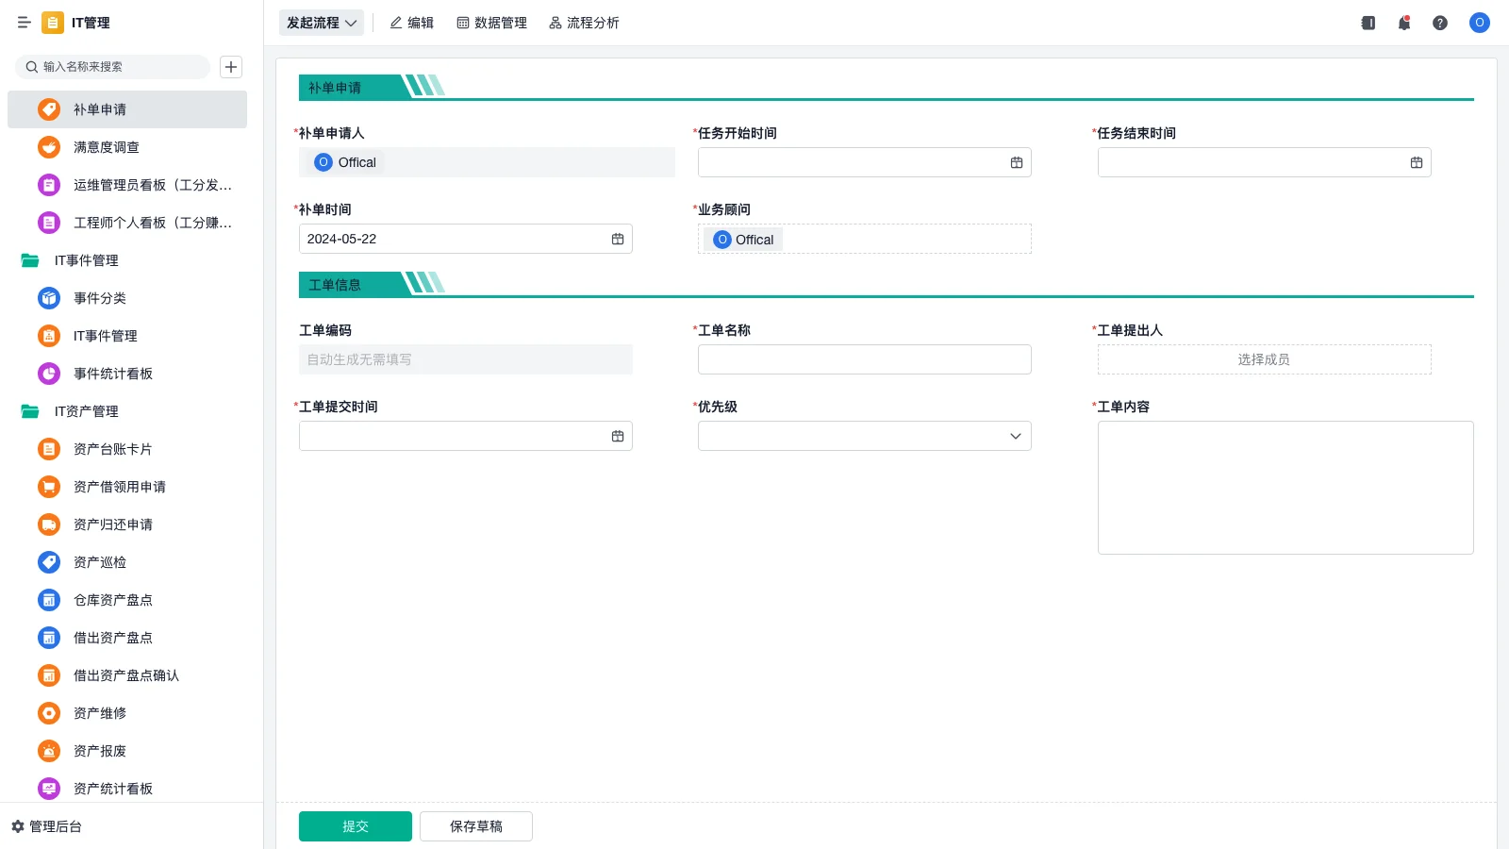The width and height of the screenshot is (1509, 849).
Task: Open the user avatar in the top bar
Action: click(x=1480, y=23)
